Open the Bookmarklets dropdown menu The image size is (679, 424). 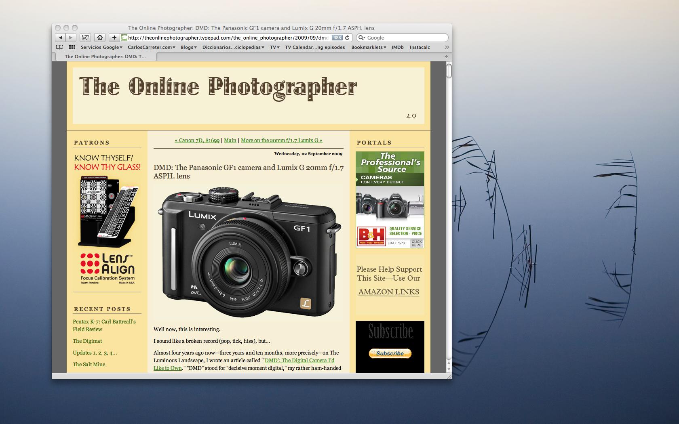pos(369,47)
